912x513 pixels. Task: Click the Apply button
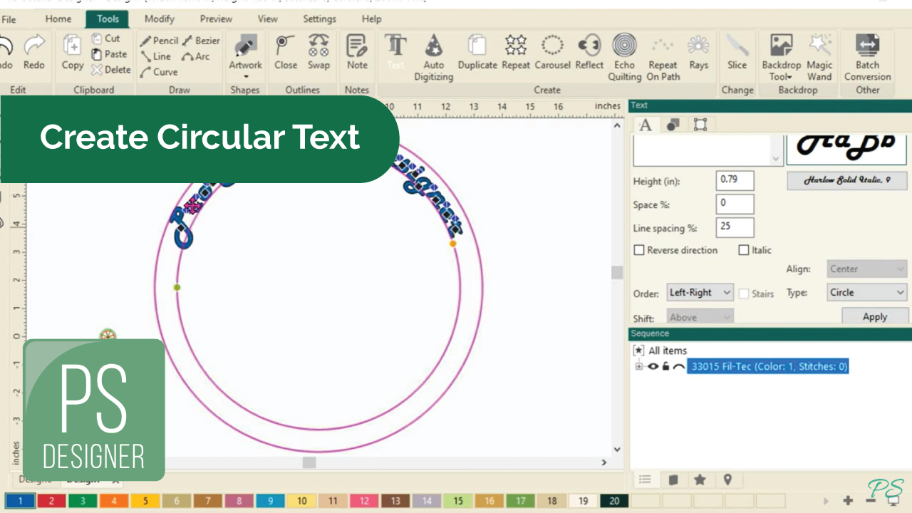[874, 316]
